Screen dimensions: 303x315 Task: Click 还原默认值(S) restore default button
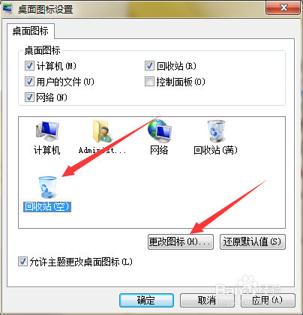coord(253,241)
